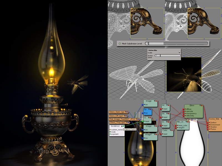
Task: Click the Incidence node's green output port
Action: [123, 126]
